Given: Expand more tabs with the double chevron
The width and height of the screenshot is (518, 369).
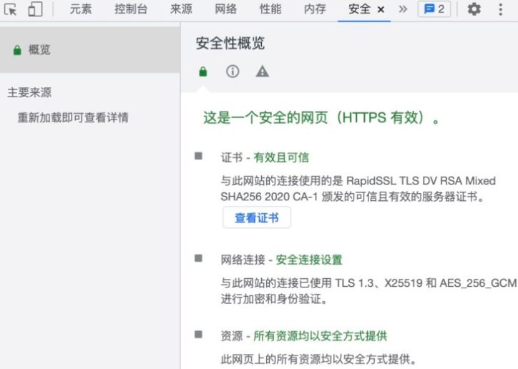Looking at the screenshot, I should [403, 9].
